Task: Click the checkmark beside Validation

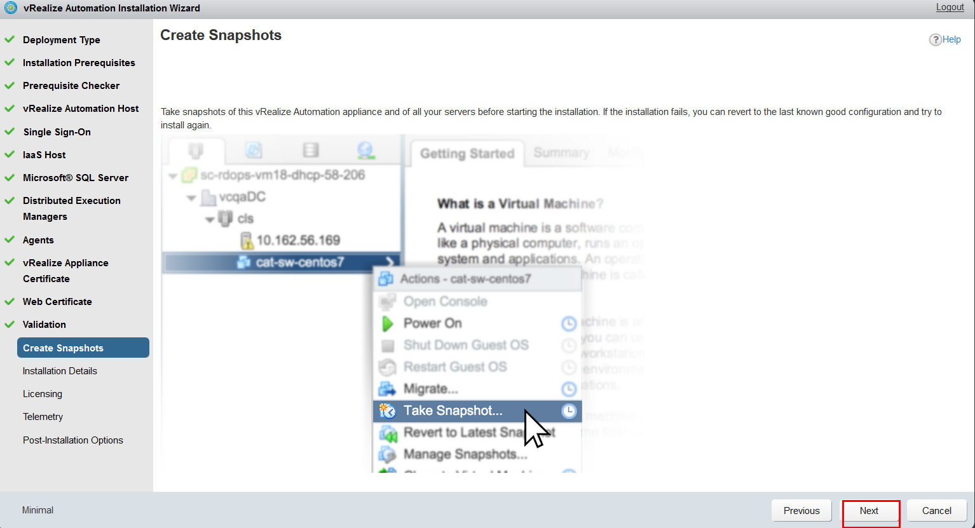Action: 10,324
